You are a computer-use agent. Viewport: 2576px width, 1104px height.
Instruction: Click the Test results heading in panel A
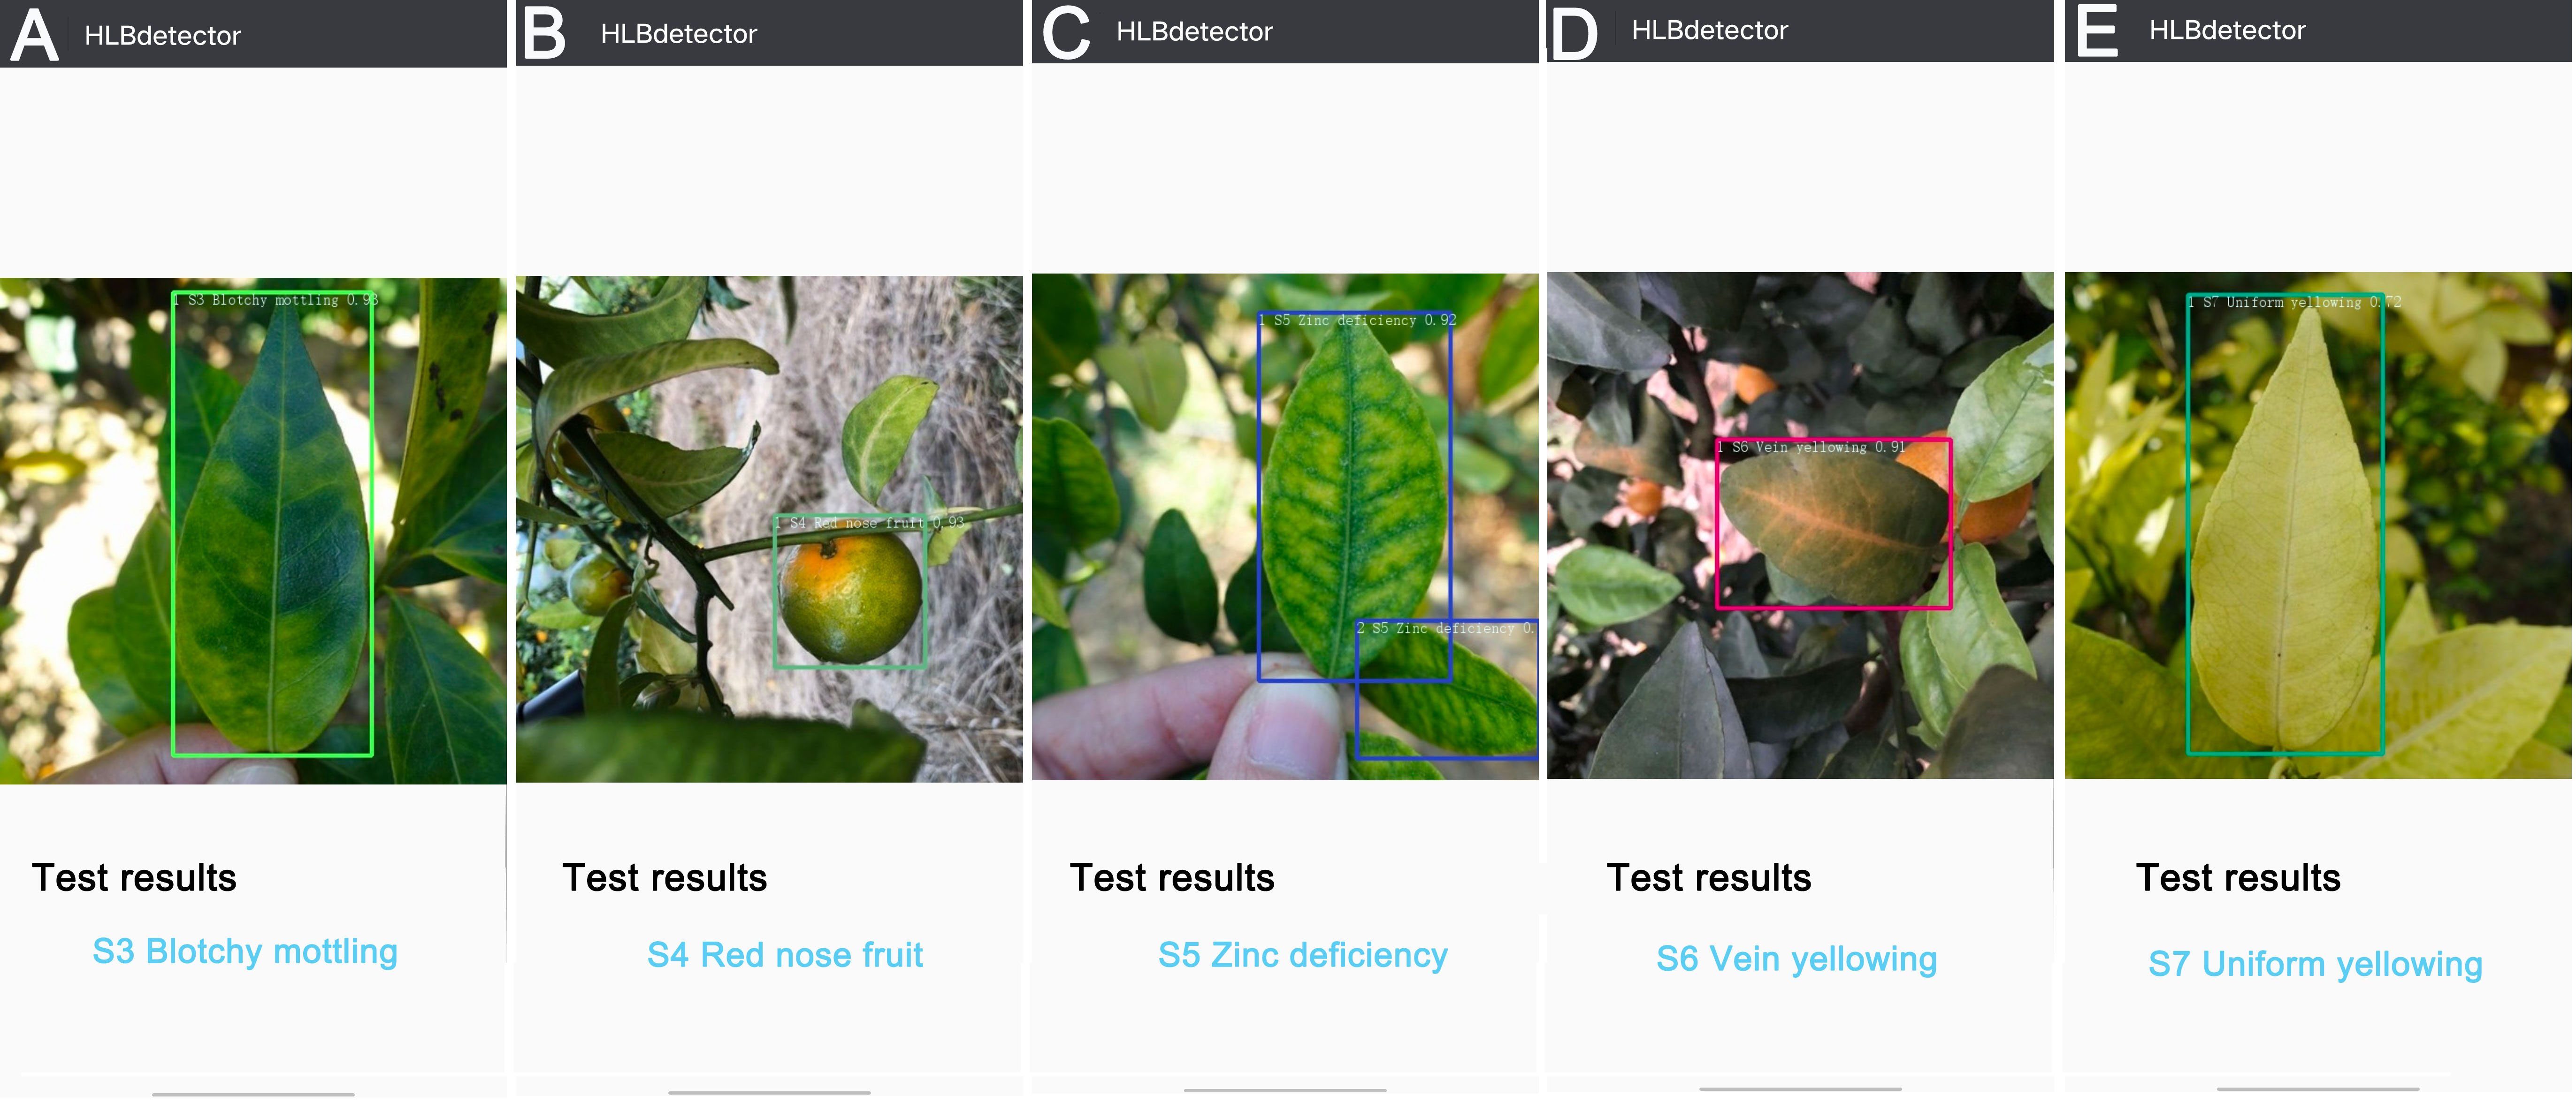(x=134, y=878)
